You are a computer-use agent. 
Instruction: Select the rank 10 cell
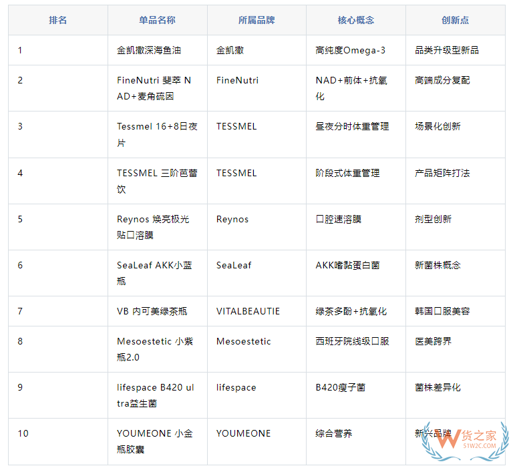tap(58, 442)
